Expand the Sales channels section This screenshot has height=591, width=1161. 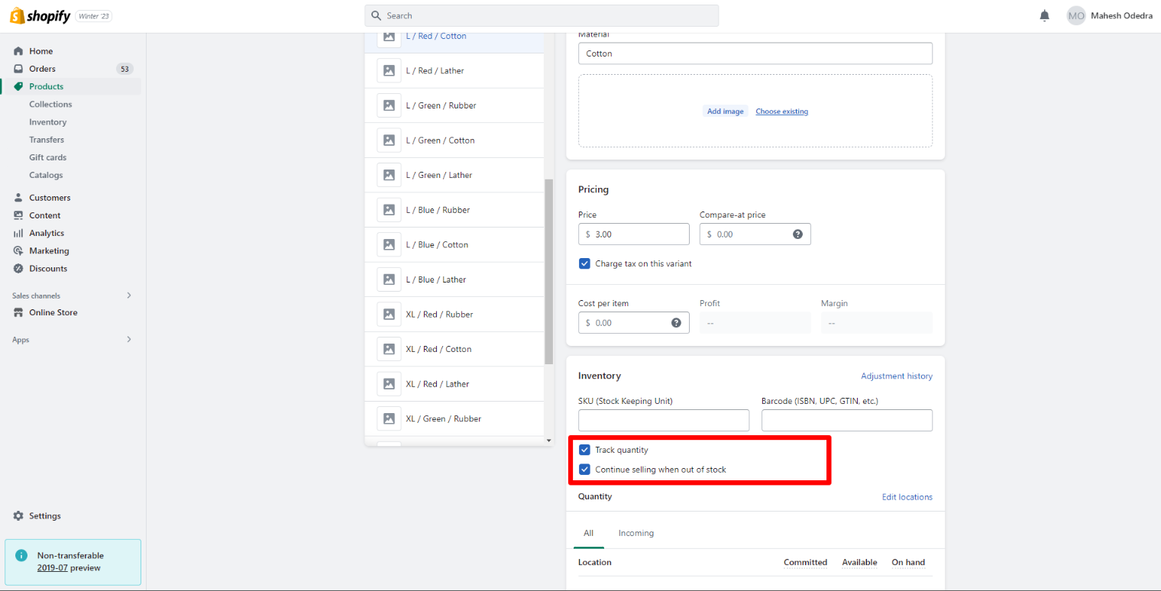(x=128, y=295)
